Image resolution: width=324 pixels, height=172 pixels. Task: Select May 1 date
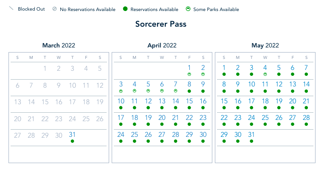(x=224, y=68)
